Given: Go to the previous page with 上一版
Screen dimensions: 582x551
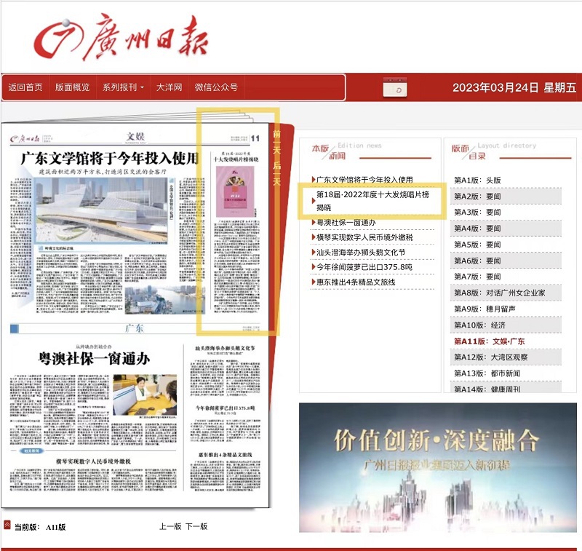Looking at the screenshot, I should [170, 526].
